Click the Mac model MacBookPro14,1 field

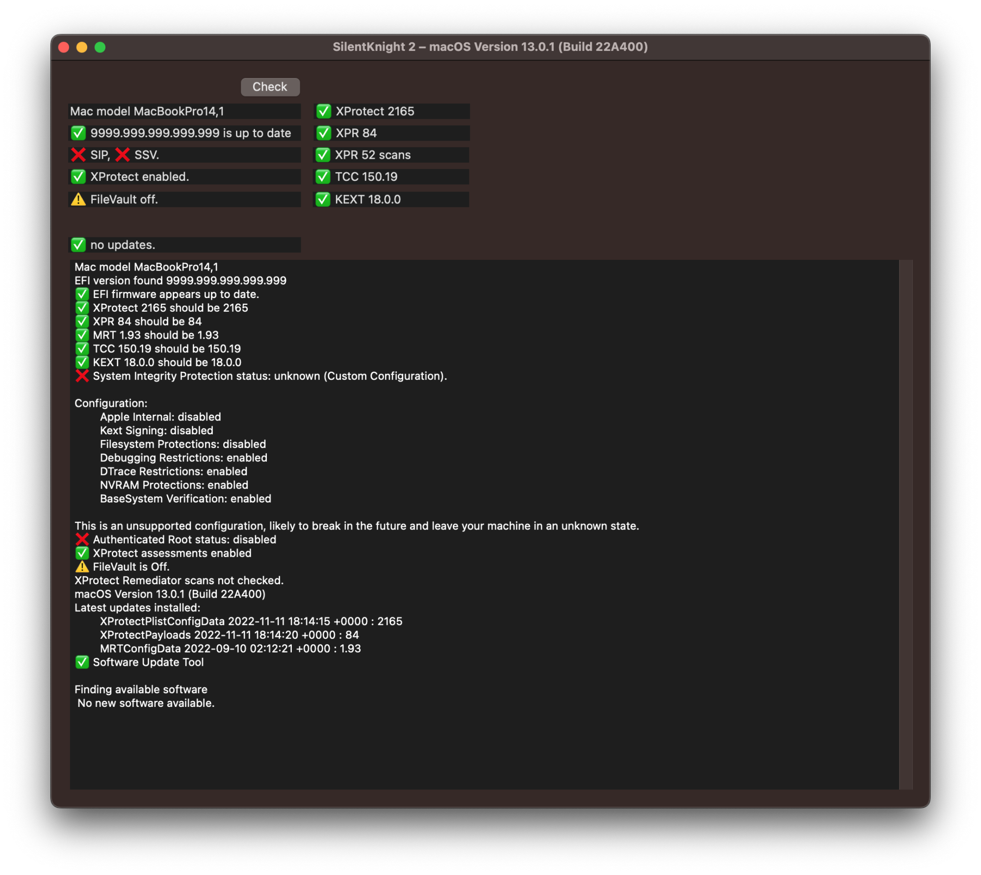[x=184, y=111]
